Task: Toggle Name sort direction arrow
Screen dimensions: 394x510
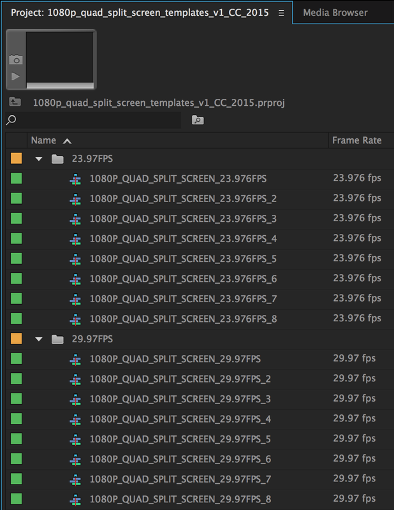Action: point(67,141)
